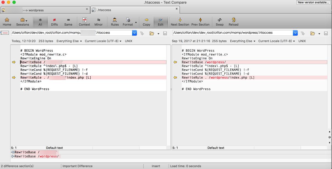Image resolution: width=332 pixels, height=169 pixels.
Task: Jump to Next Section
Action: [x=180, y=22]
